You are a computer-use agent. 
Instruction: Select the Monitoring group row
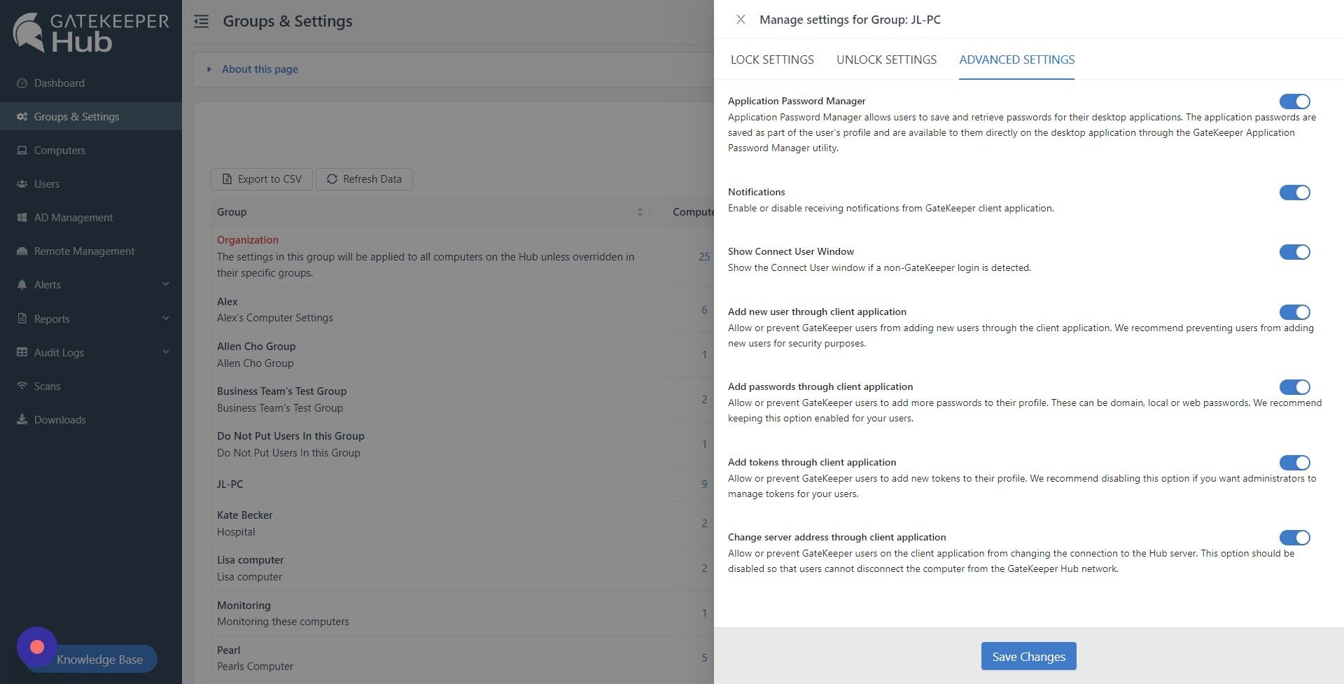pos(462,613)
